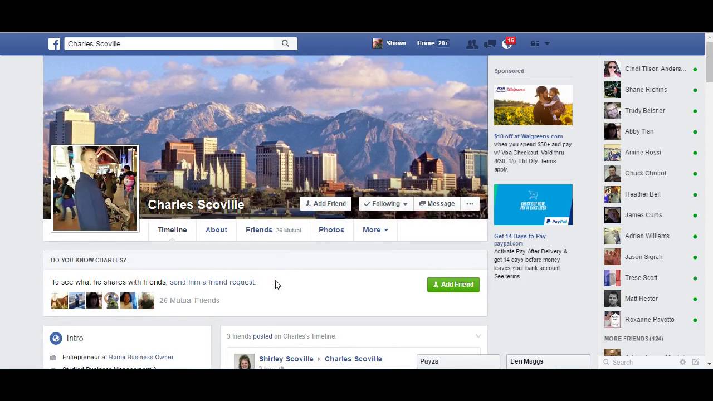Open chat with Adrian Williams
The image size is (713, 401).
[x=651, y=236]
